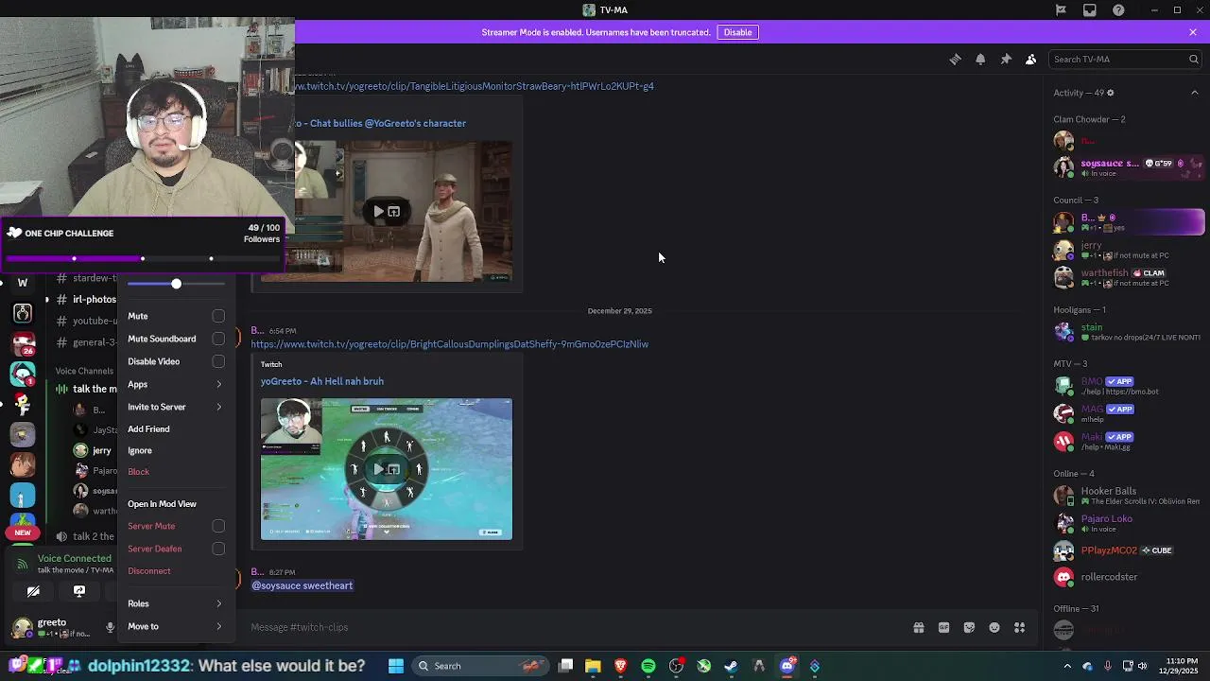Show pinned messages pin icon
Image resolution: width=1210 pixels, height=681 pixels.
pyautogui.click(x=1006, y=59)
